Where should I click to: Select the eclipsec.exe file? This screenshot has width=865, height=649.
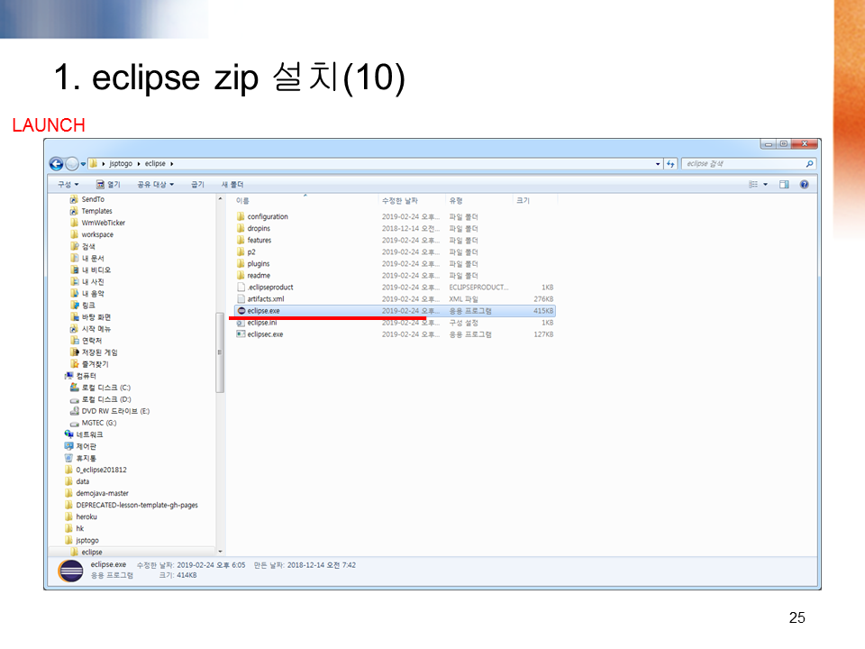coord(395,334)
